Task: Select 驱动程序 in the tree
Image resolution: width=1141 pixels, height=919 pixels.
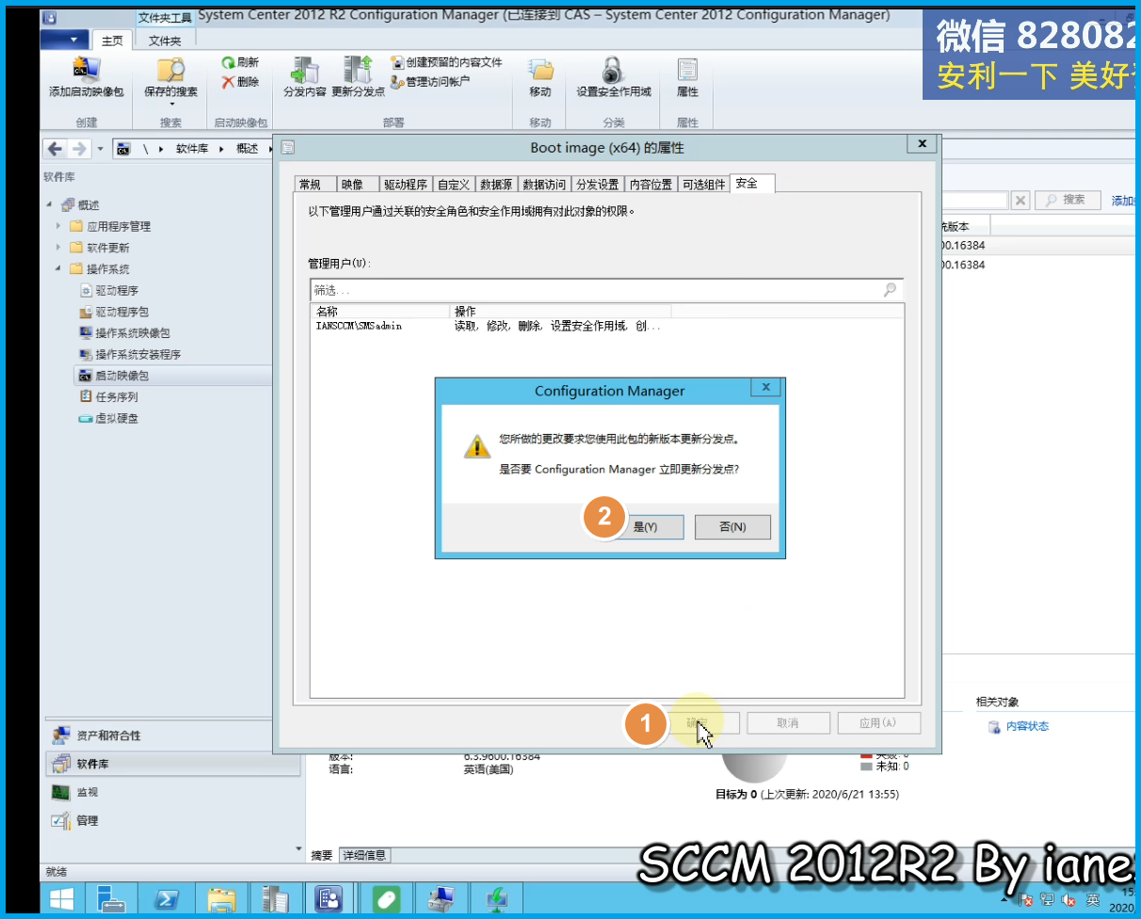Action: (117, 291)
